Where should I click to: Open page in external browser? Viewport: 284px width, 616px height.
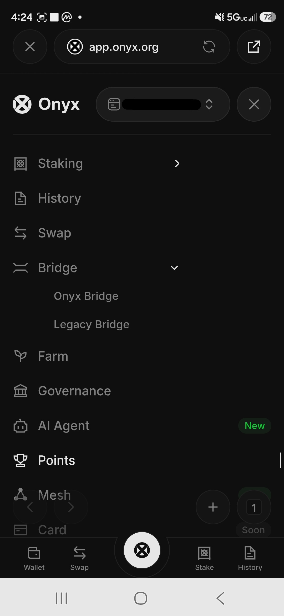click(254, 47)
